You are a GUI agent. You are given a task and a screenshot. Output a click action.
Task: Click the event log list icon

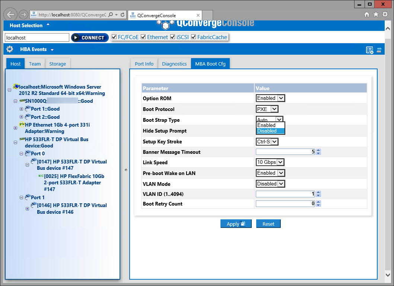[x=369, y=50]
